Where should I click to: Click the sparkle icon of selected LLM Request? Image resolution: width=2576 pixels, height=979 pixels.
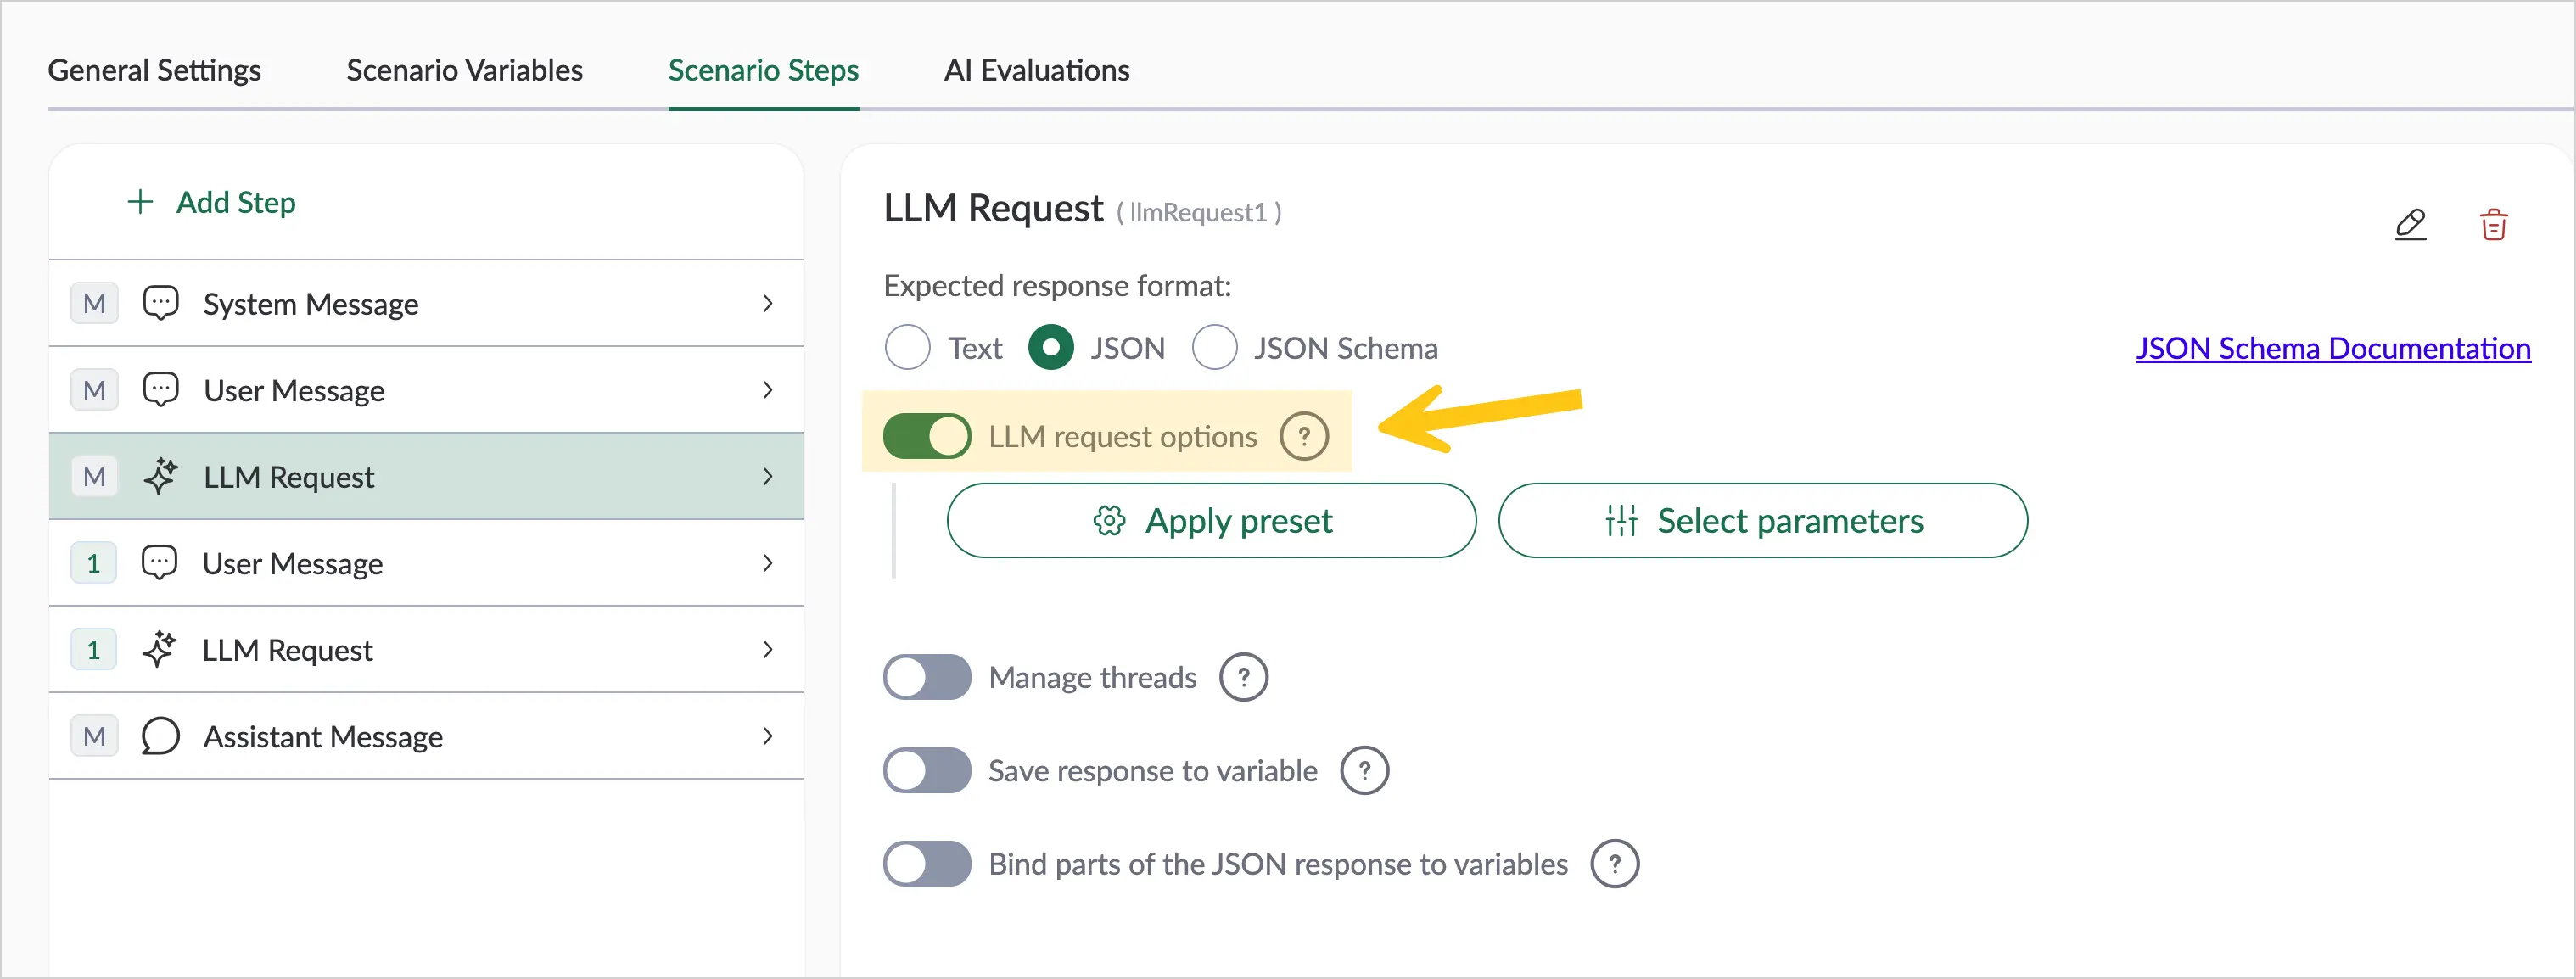(160, 476)
